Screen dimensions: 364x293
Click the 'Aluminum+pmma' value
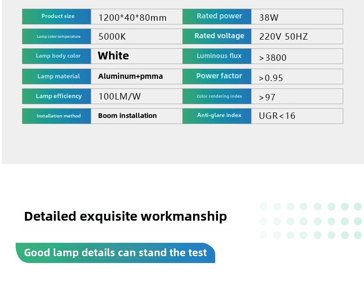(x=130, y=76)
